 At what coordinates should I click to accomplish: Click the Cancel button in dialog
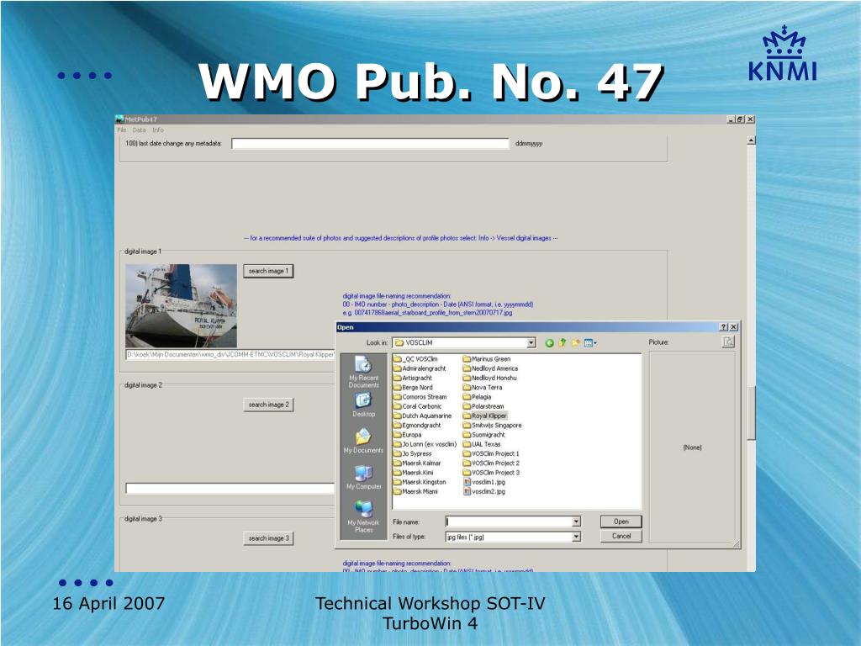pos(621,536)
